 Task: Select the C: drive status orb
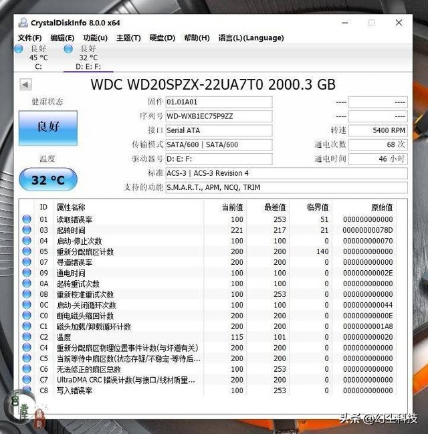pyautogui.click(x=19, y=49)
